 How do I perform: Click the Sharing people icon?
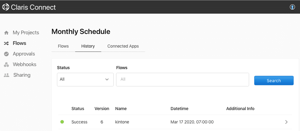[x=6, y=75]
